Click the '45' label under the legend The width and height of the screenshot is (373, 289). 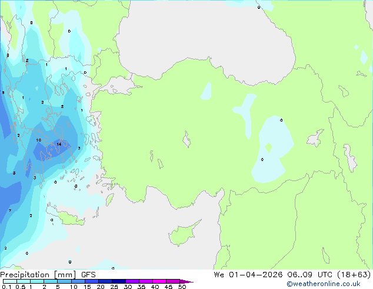[x=168, y=287]
